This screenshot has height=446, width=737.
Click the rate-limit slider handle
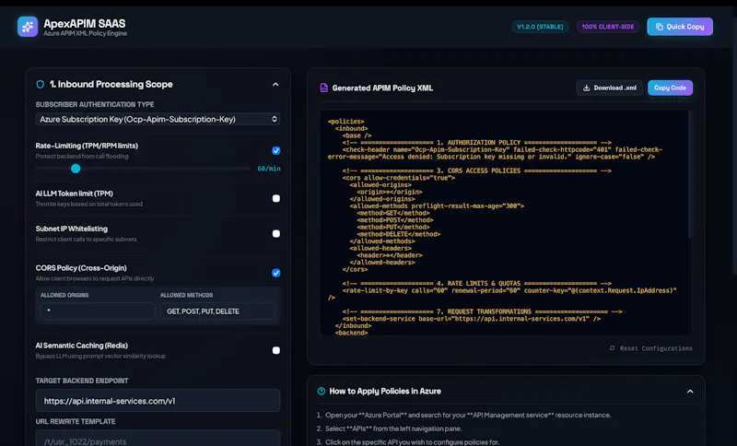pyautogui.click(x=76, y=169)
